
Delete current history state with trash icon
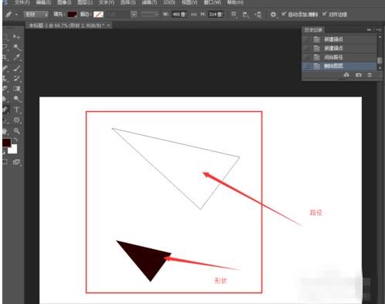coord(370,75)
